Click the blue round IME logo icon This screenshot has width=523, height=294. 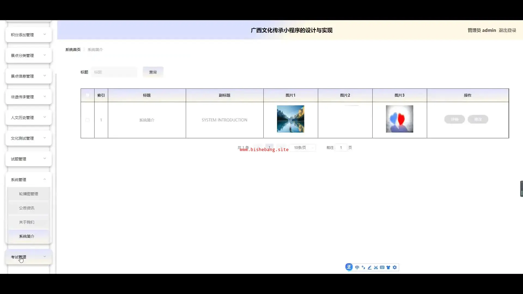pyautogui.click(x=349, y=267)
